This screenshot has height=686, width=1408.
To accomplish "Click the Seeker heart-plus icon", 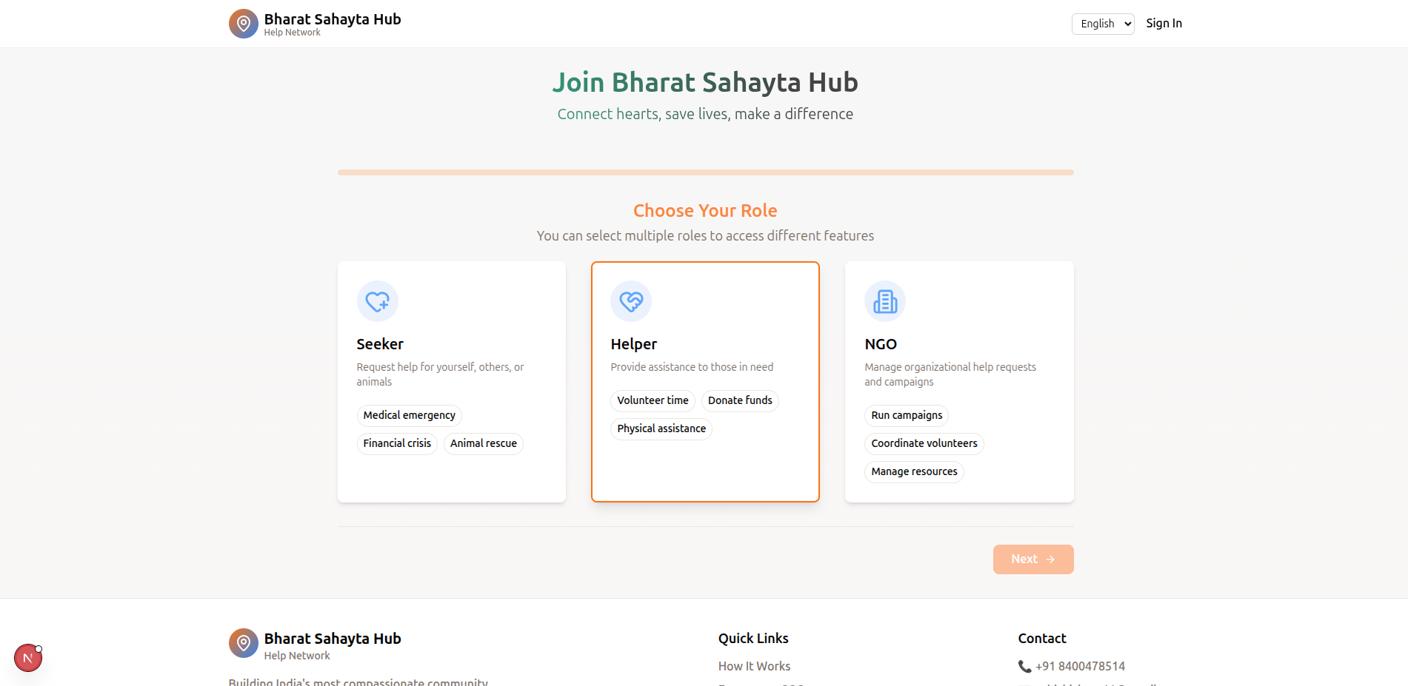I will coord(377,301).
